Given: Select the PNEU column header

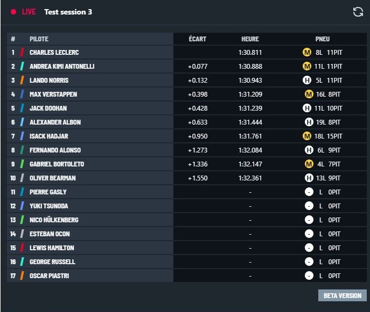Looking at the screenshot, I should (x=323, y=39).
